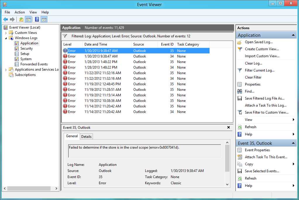Switch to the Details tab
This screenshot has height=200, width=299.
[86, 136]
